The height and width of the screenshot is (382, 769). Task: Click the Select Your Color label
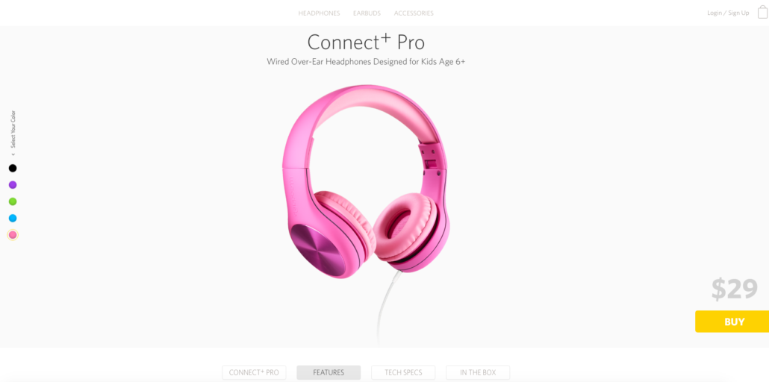click(13, 129)
